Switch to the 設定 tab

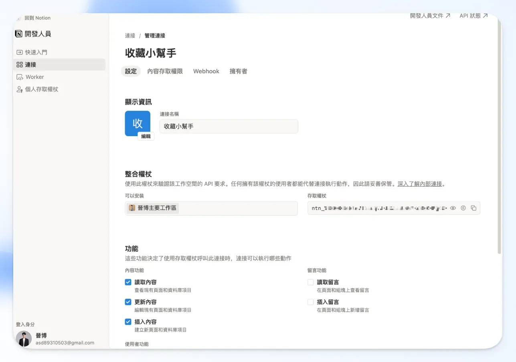[x=131, y=71]
